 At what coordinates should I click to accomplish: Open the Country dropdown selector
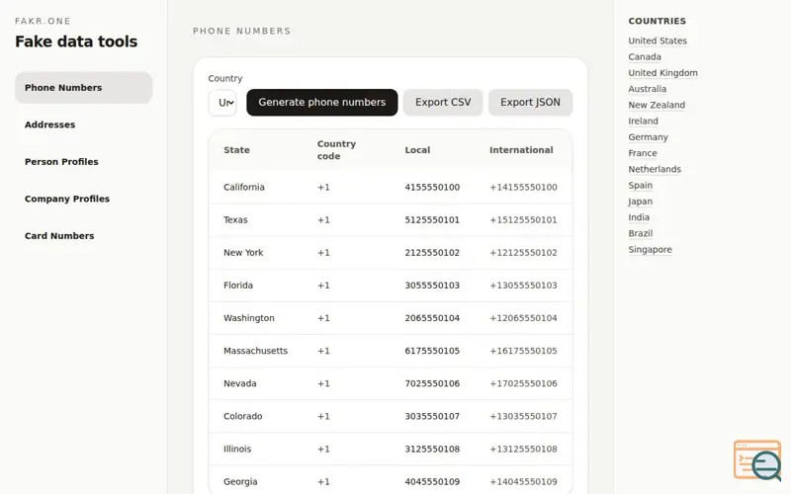[222, 103]
